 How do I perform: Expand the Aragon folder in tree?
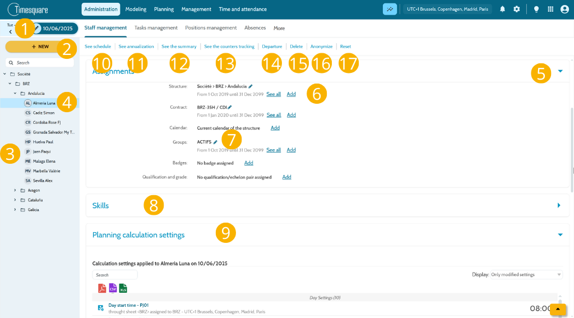click(x=15, y=190)
